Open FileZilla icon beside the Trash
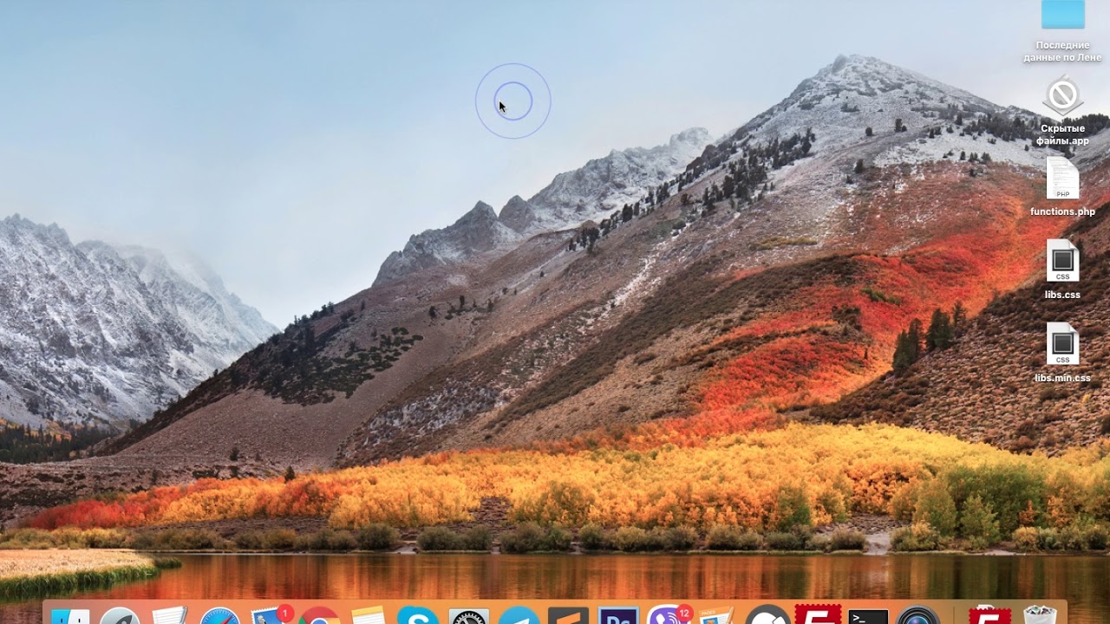The image size is (1110, 624). point(989,615)
